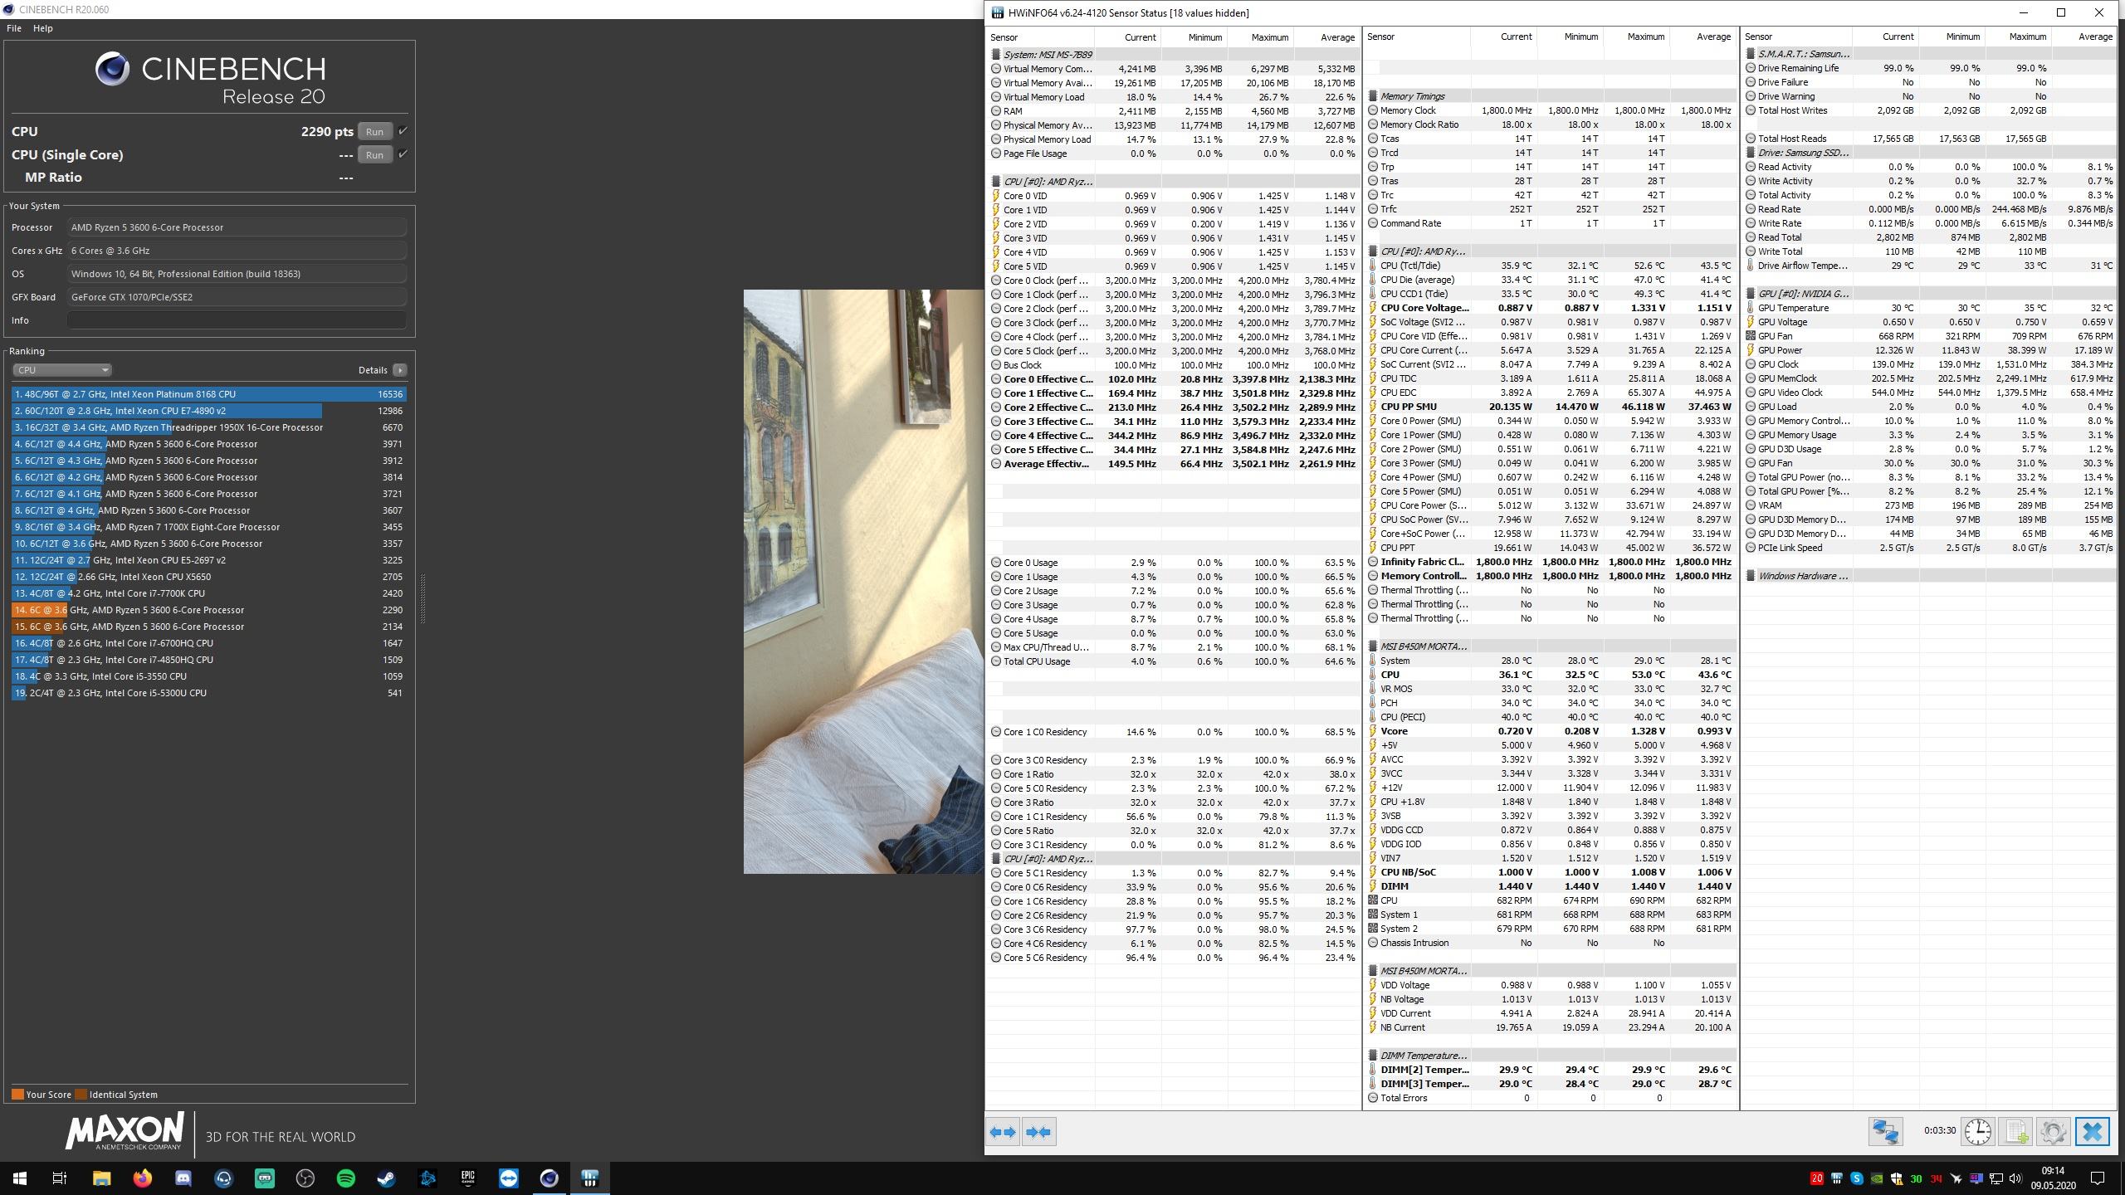Open the HWiNFO remote center network icon

click(x=1885, y=1132)
